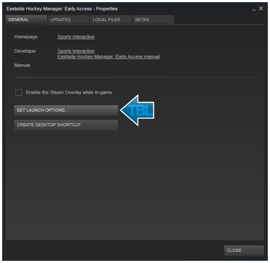Switch to the General tab

tap(26, 20)
